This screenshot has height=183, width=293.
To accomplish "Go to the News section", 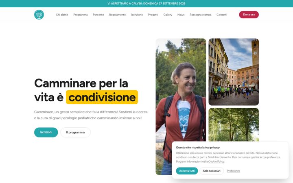I will click(181, 15).
